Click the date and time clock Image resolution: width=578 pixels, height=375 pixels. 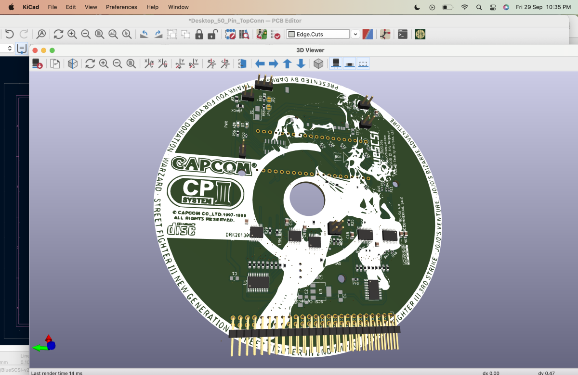click(x=543, y=7)
